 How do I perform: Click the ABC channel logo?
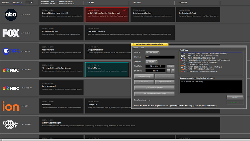tap(11, 15)
